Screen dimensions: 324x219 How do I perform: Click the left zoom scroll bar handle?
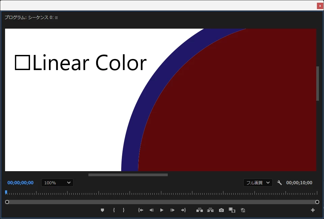(x=7, y=202)
